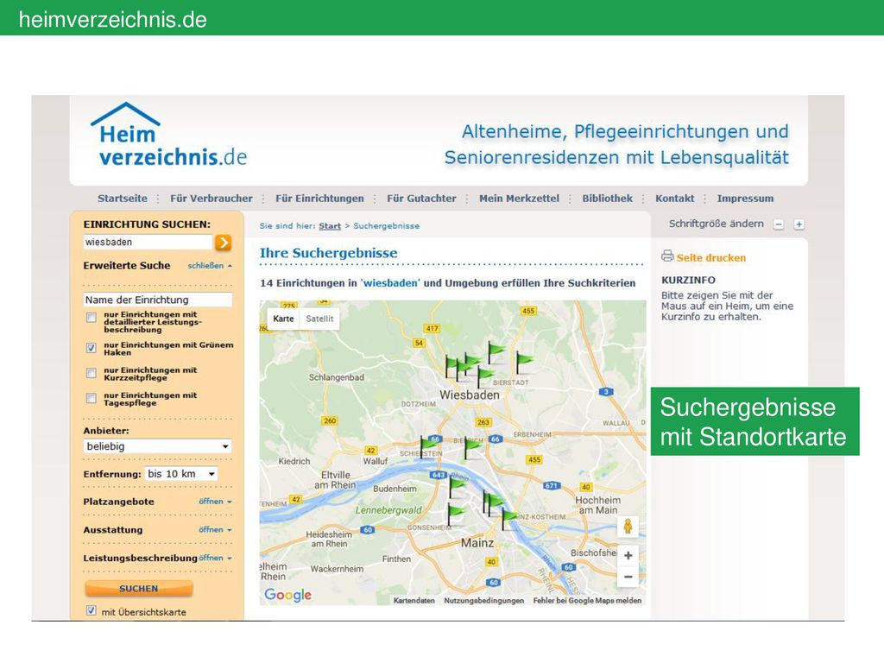The width and height of the screenshot is (884, 663).
Task: Click the search field containing wiesbaden
Action: 148,243
